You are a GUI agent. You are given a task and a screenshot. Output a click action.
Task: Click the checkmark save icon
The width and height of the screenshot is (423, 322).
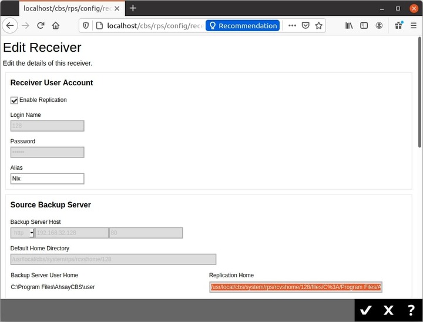(365, 310)
